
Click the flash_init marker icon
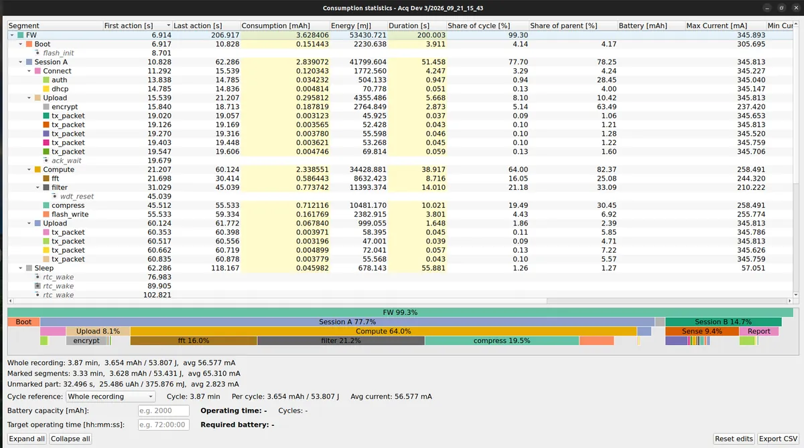coord(38,53)
